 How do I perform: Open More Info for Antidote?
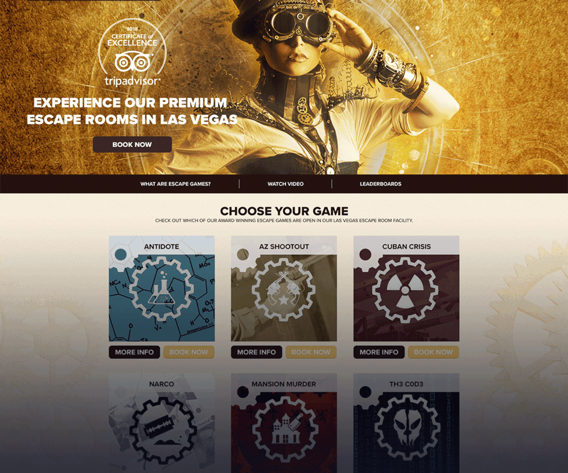pyautogui.click(x=134, y=352)
